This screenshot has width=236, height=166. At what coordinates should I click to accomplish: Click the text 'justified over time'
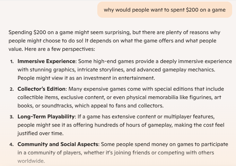[40, 134]
